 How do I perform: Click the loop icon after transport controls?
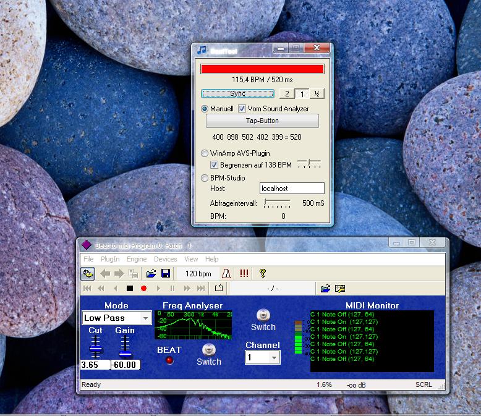(x=218, y=288)
